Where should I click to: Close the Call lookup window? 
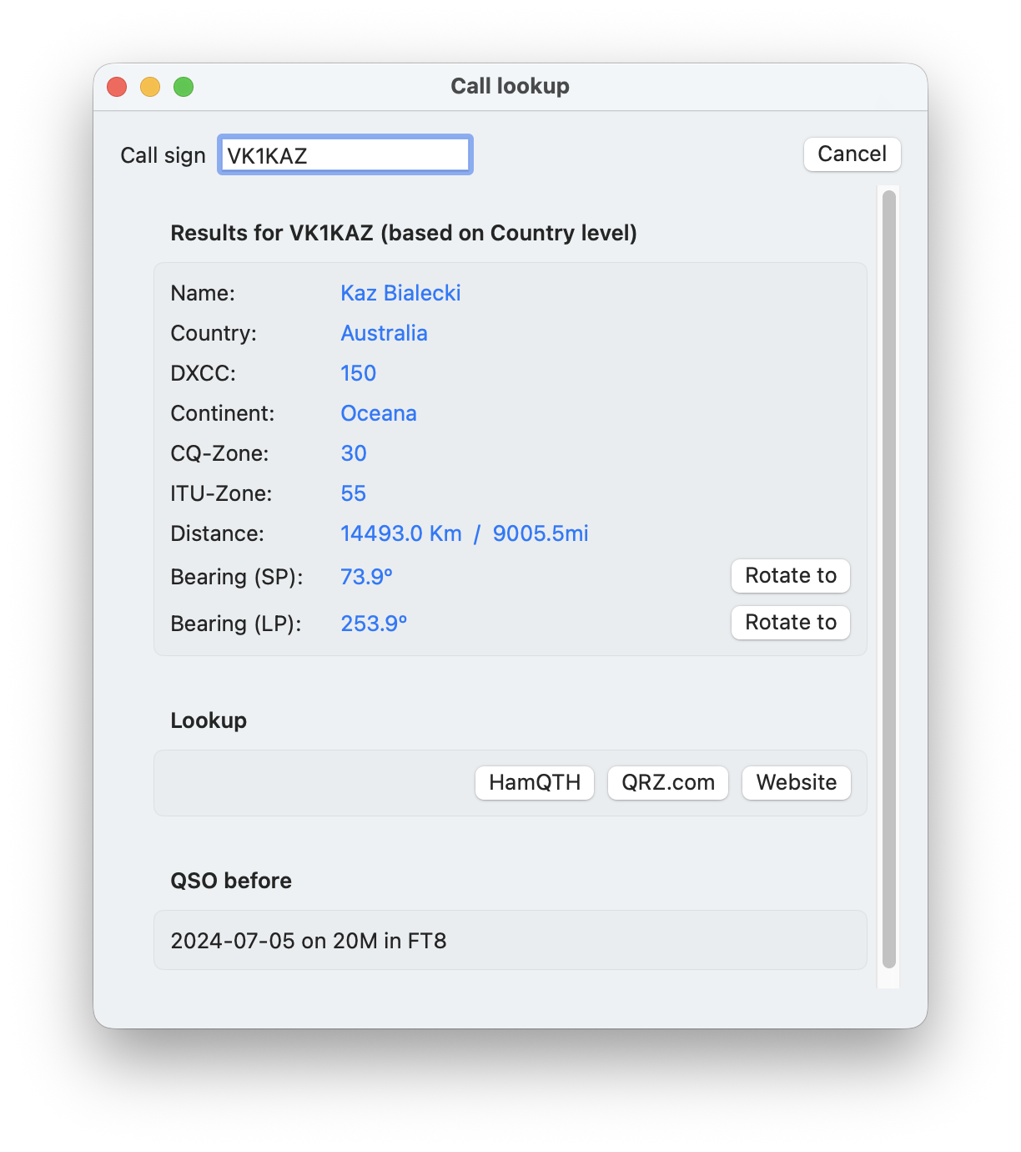point(117,87)
